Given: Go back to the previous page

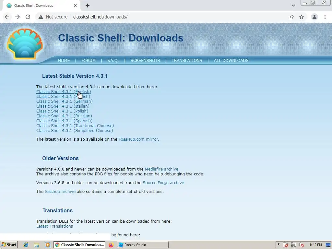Looking at the screenshot, I should pos(7,17).
